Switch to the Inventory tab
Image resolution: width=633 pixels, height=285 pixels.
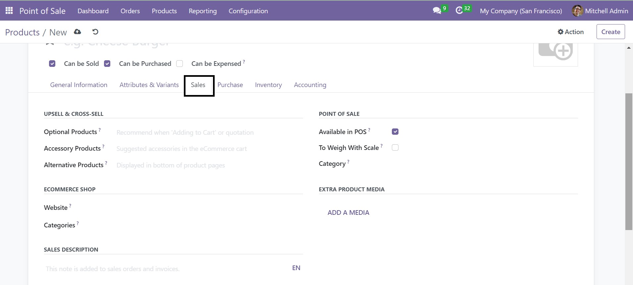point(268,85)
